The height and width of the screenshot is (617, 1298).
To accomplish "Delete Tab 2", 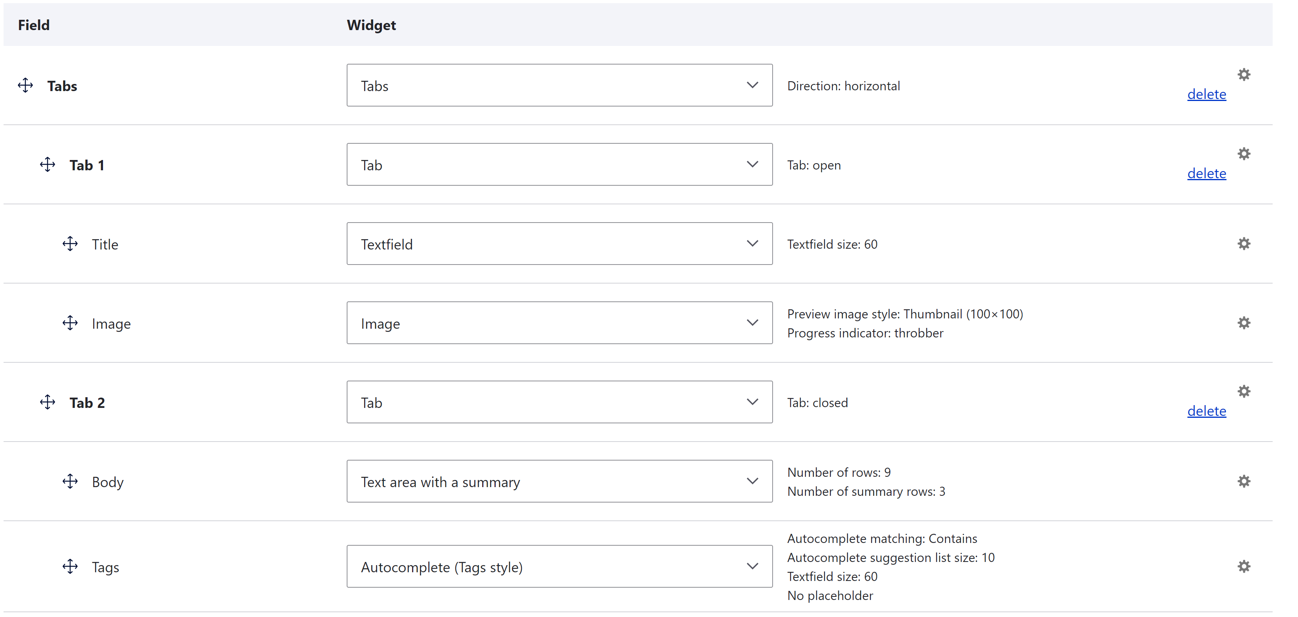I will pos(1206,411).
